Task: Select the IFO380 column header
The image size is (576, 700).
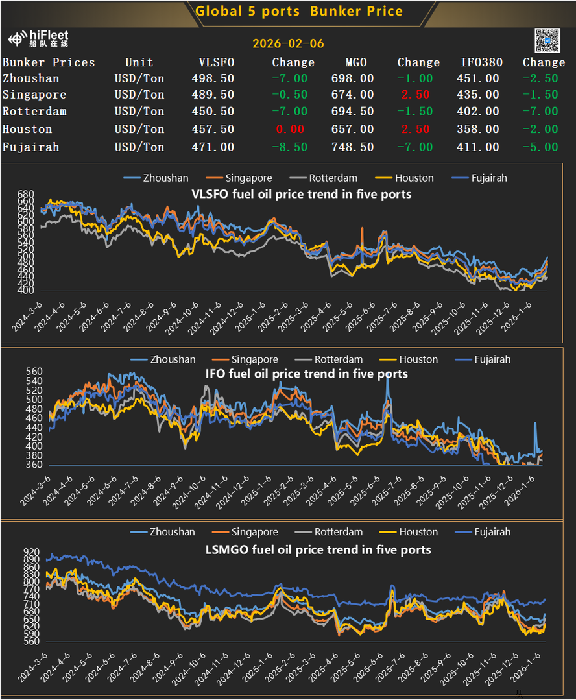Action: [480, 62]
